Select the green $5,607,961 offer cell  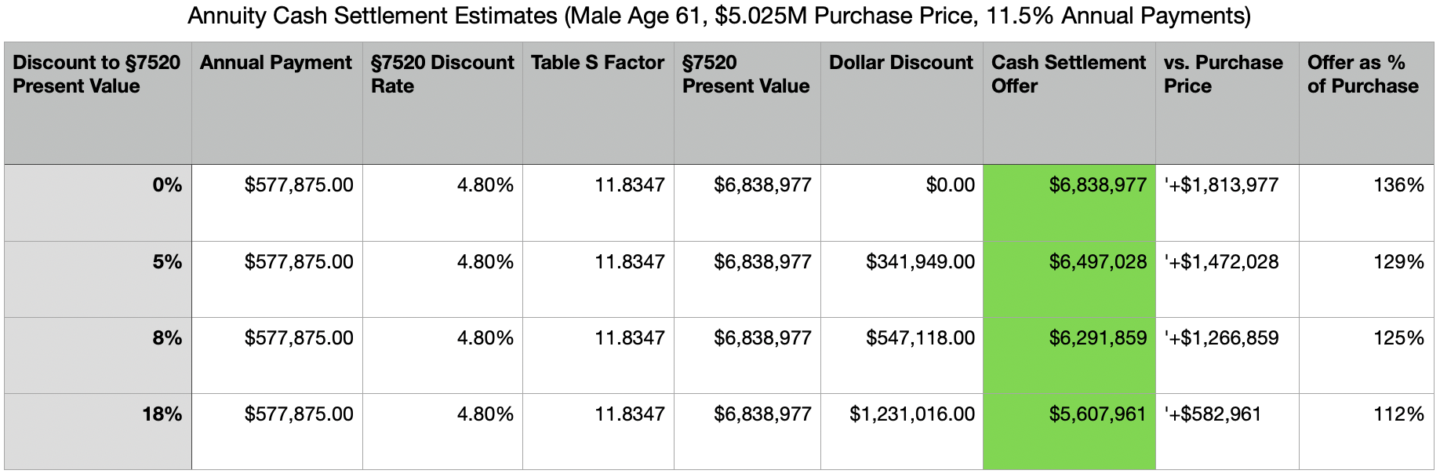pos(1097,414)
